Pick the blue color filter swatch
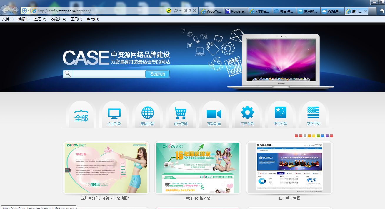The width and height of the screenshot is (385, 209). pyautogui.click(x=323, y=136)
